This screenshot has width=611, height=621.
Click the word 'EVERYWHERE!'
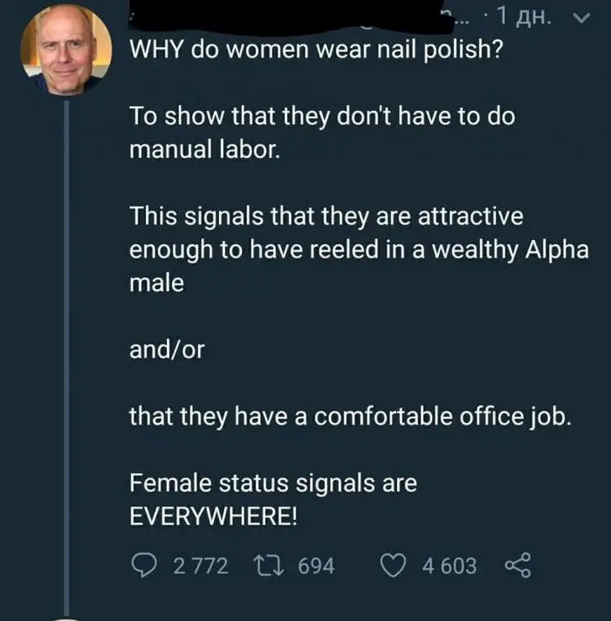tap(213, 516)
